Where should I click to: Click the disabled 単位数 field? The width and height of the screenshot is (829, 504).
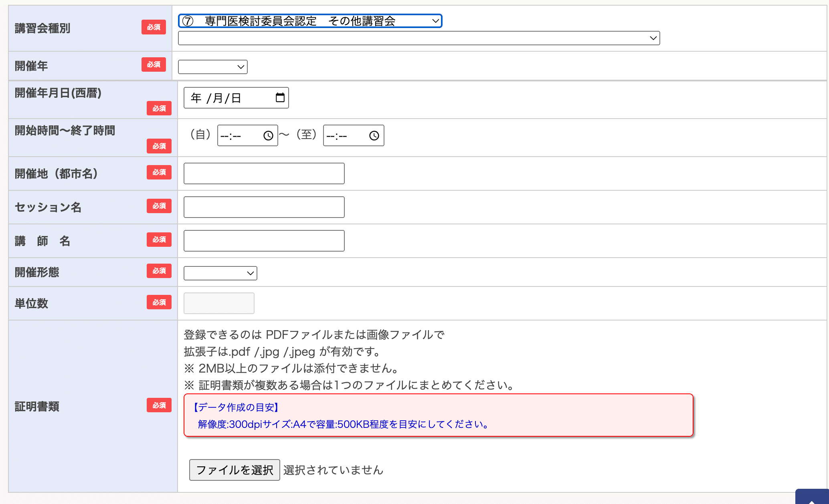219,303
